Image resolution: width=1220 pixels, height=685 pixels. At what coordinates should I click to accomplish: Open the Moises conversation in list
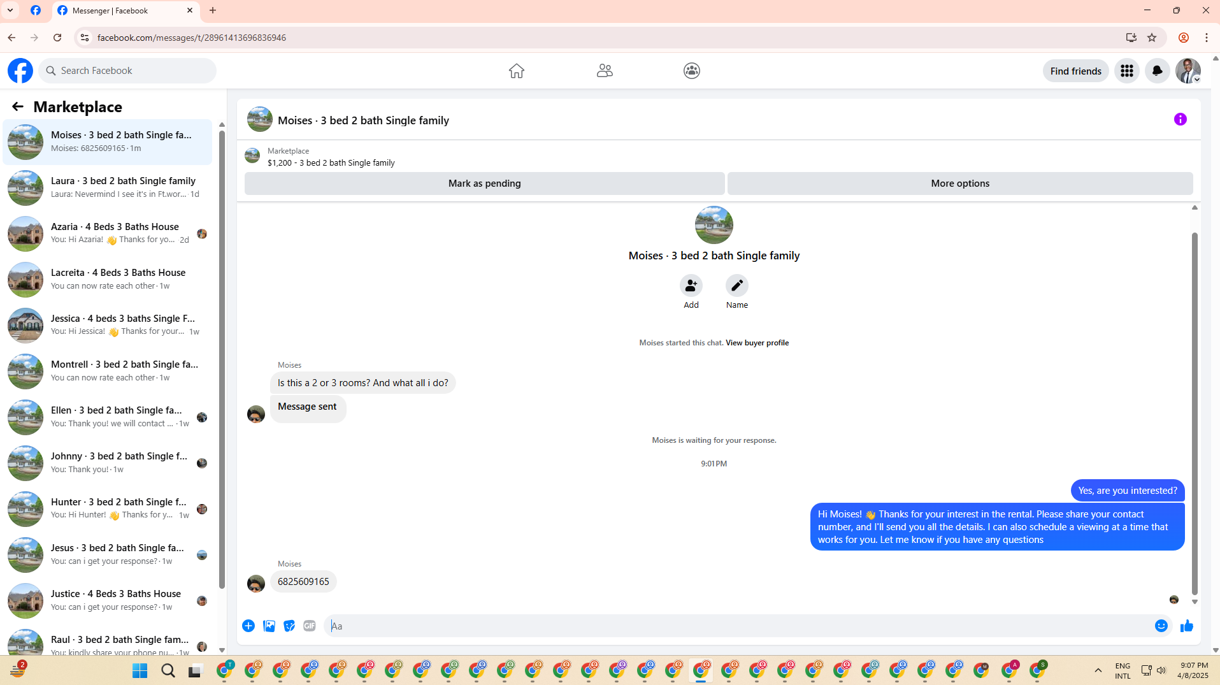pos(107,141)
